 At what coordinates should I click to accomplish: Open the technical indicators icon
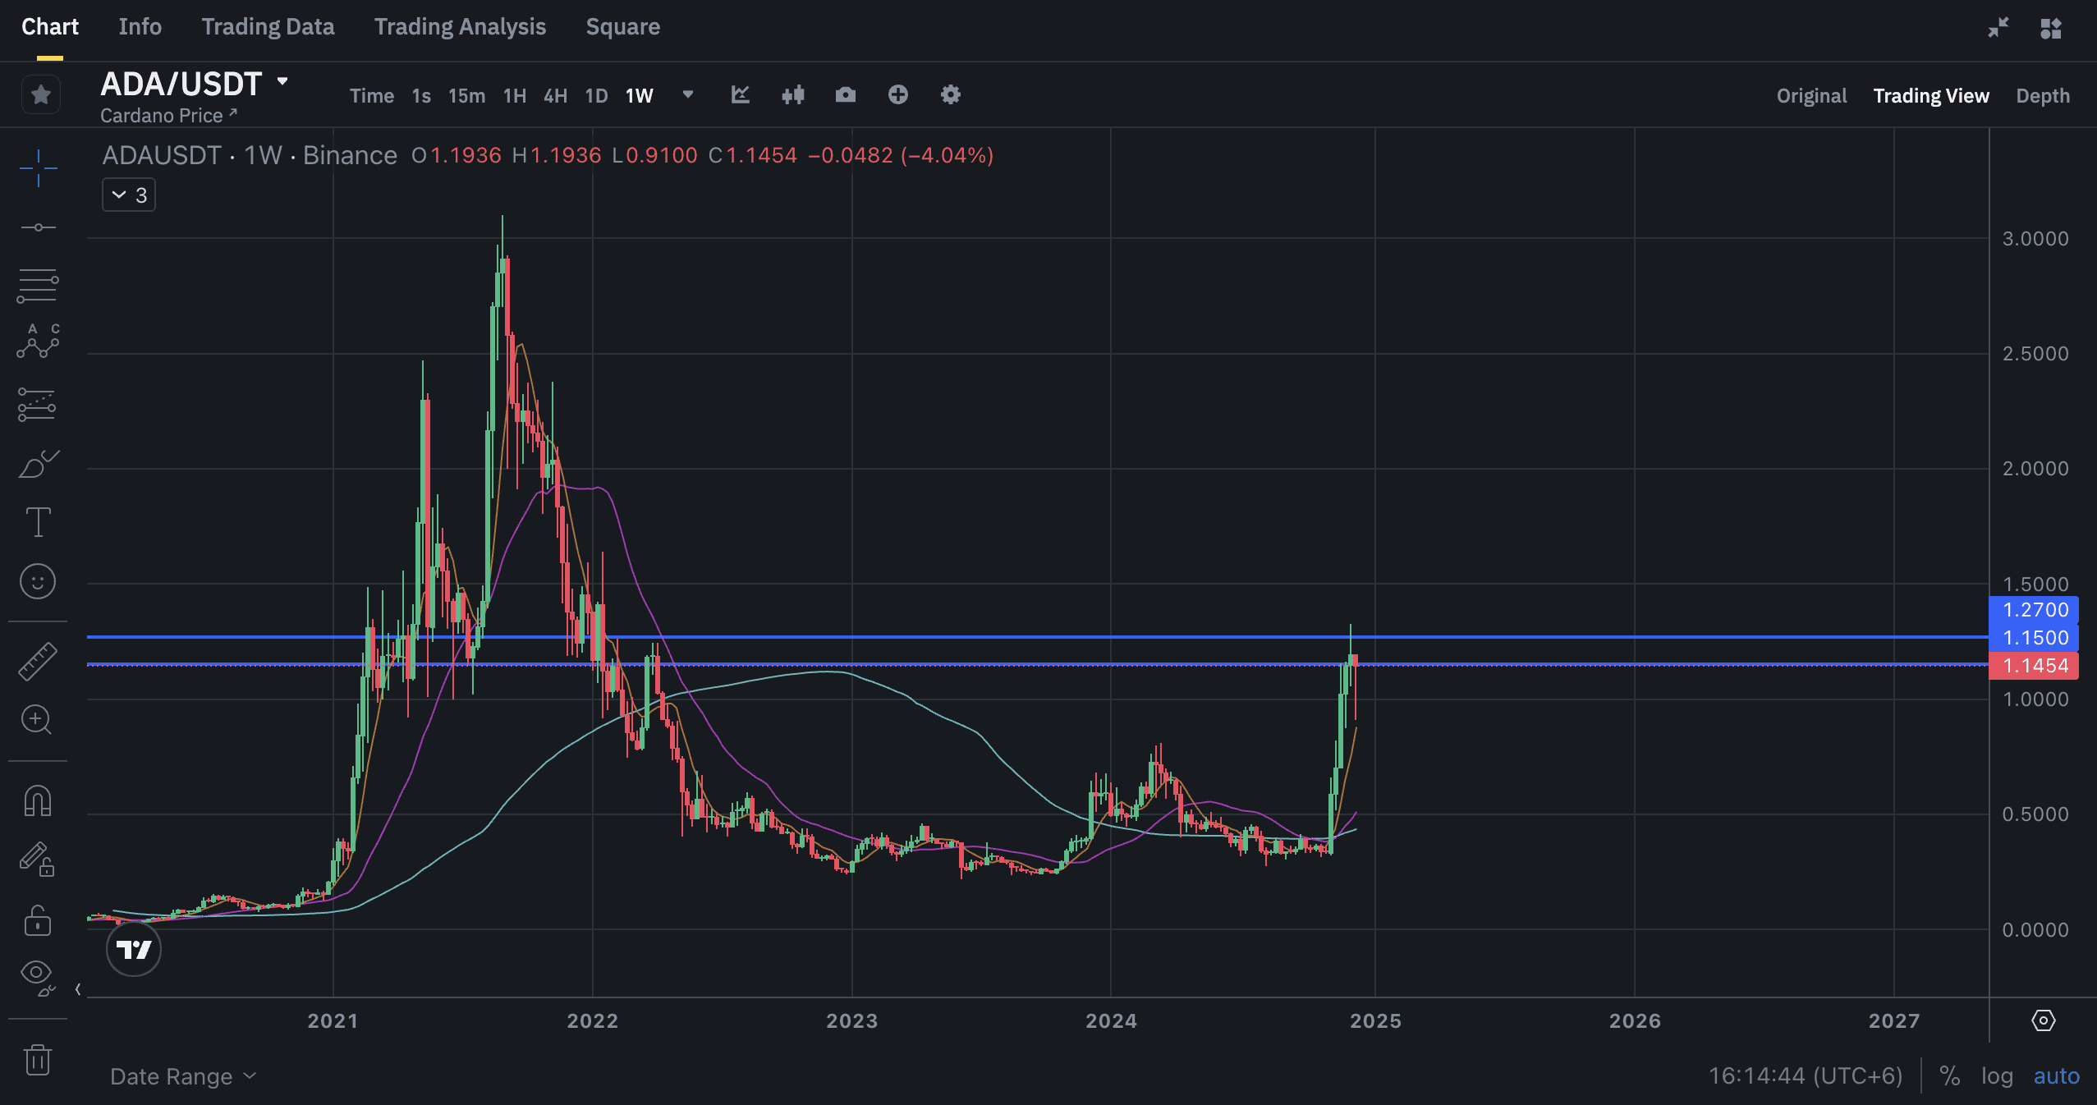point(740,95)
